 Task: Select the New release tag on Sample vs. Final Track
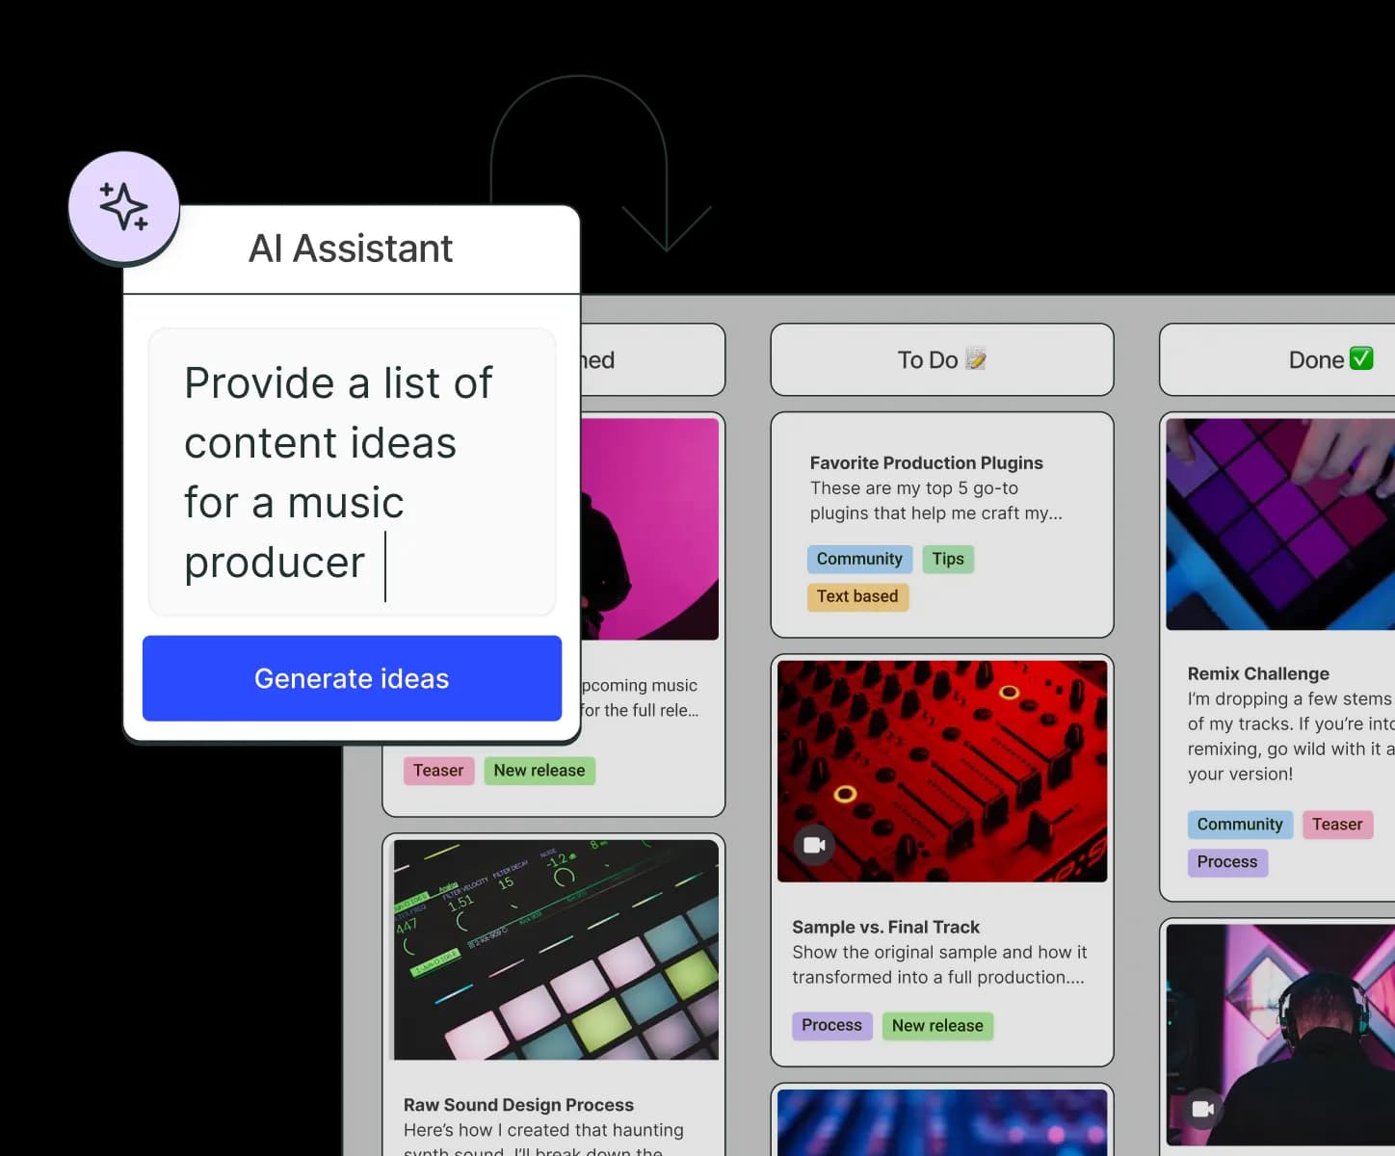[x=937, y=1025]
